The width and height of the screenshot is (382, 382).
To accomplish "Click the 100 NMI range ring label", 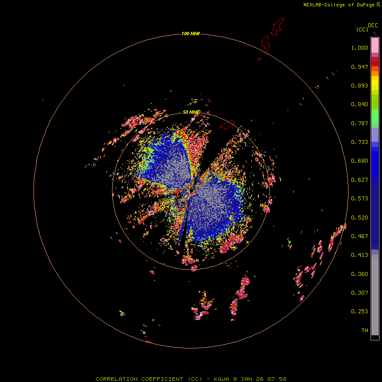I will click(191, 34).
